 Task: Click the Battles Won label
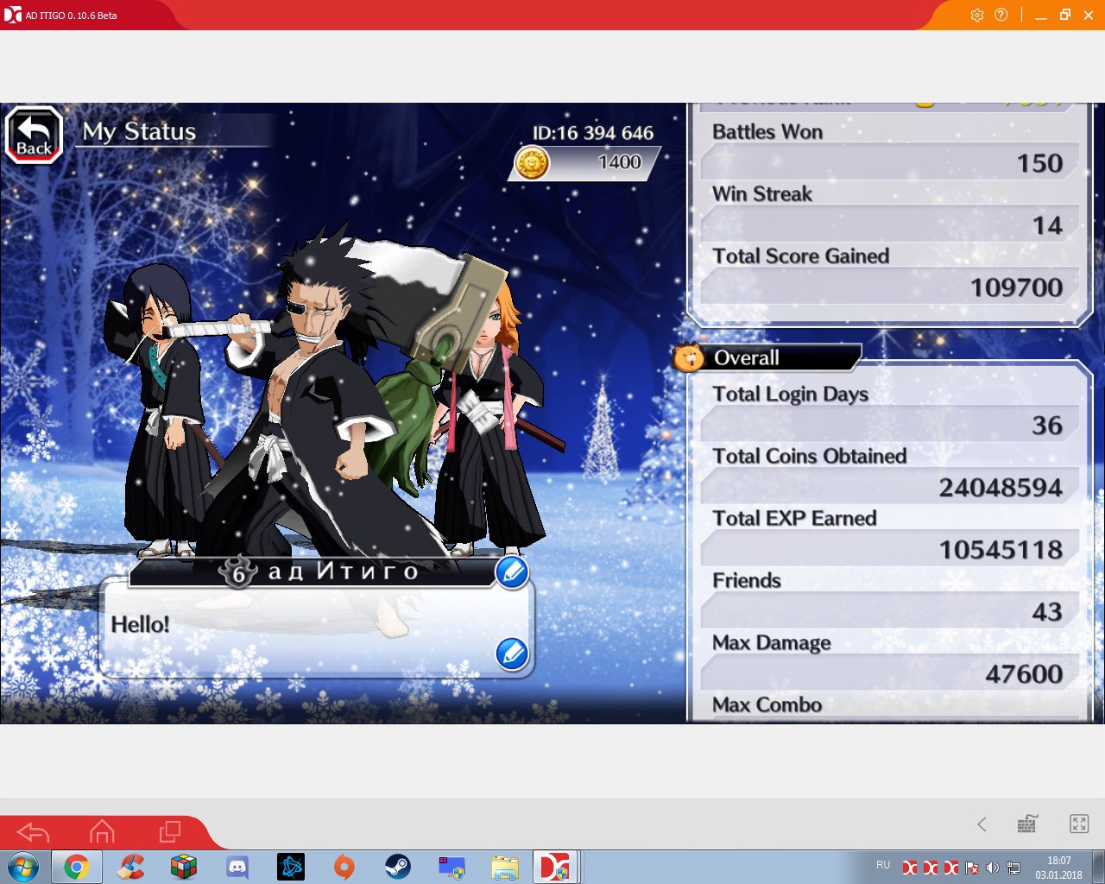[x=767, y=132]
